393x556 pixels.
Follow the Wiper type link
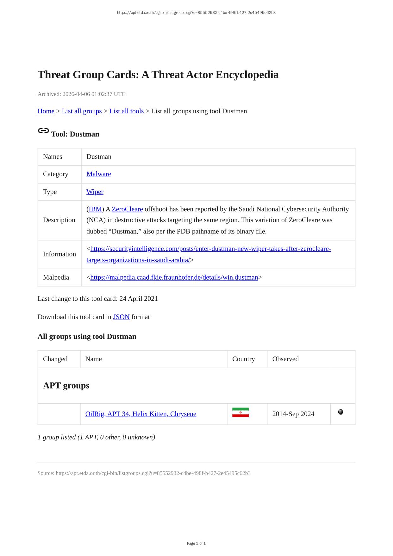(x=95, y=192)
